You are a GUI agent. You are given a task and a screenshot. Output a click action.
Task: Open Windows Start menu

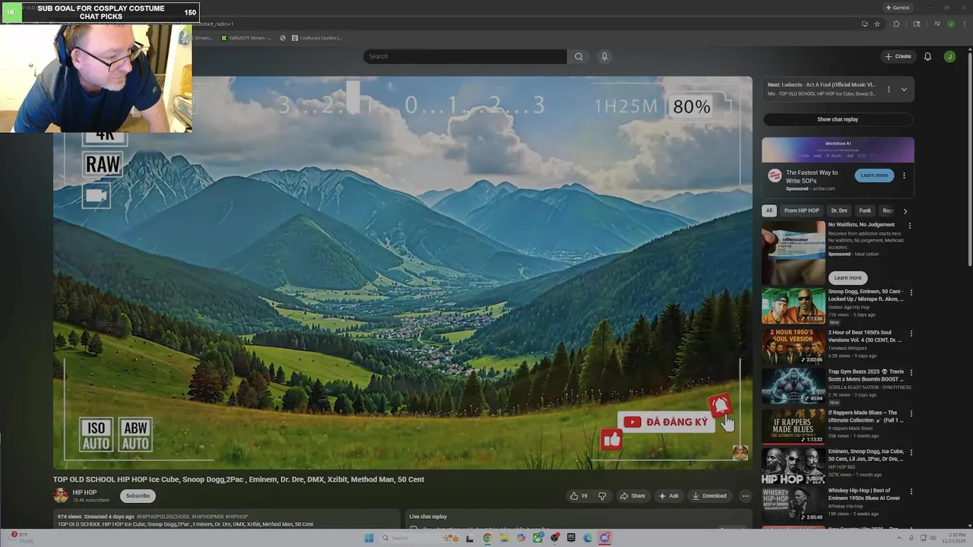tap(369, 538)
